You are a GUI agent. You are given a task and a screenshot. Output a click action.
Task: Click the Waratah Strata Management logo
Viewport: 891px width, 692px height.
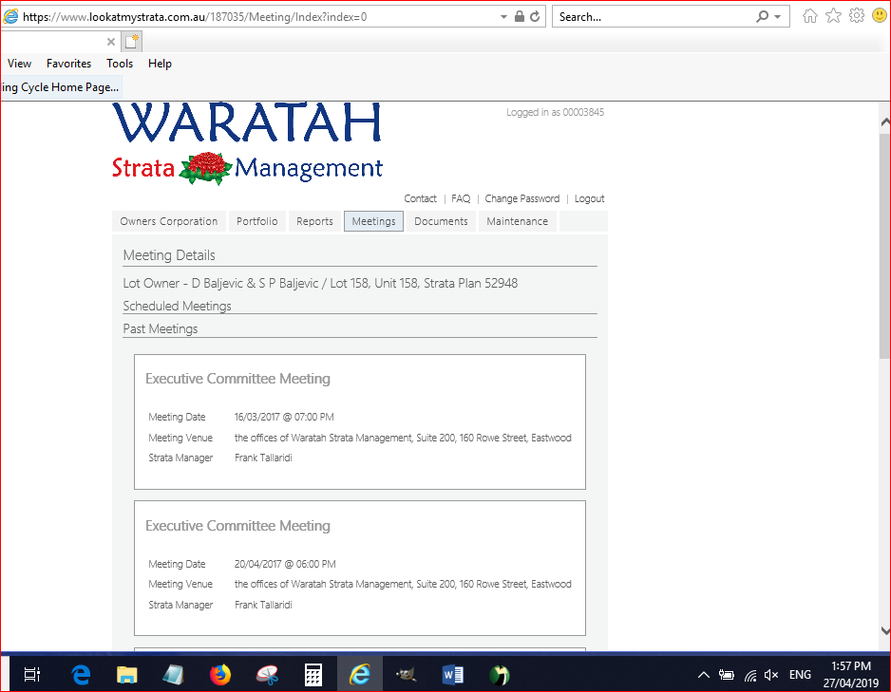pyautogui.click(x=247, y=143)
